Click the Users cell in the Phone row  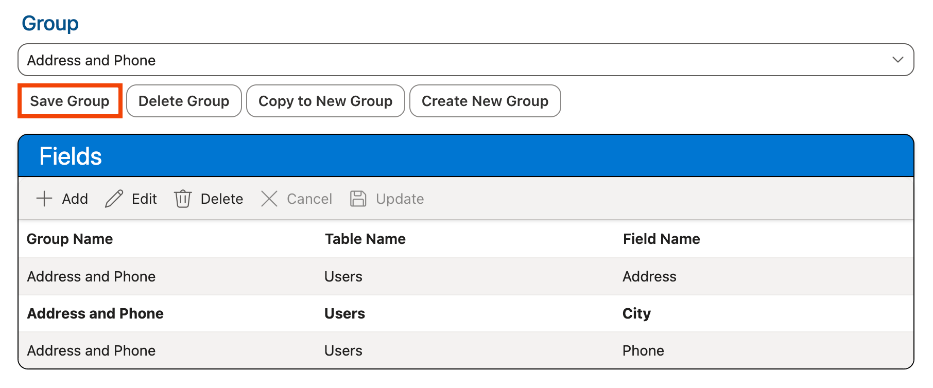pyautogui.click(x=343, y=351)
